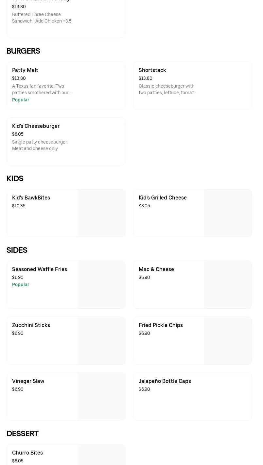
Task: Open the Patty Melt burger item
Action: [25, 70]
